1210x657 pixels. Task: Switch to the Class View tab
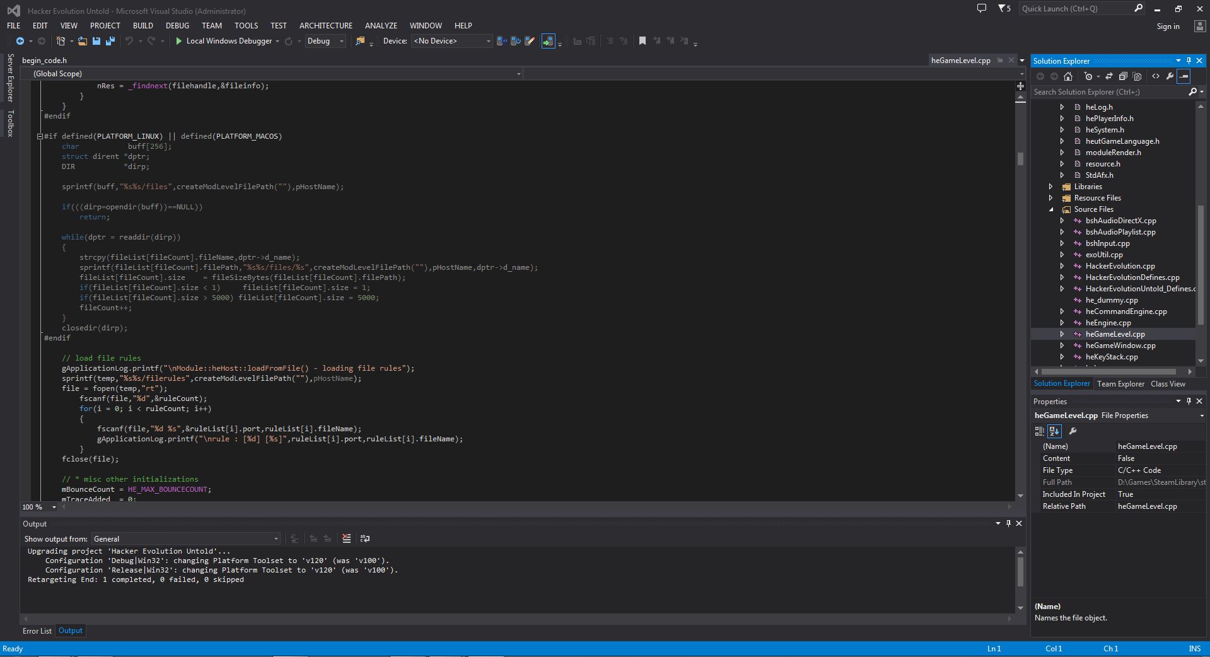(x=1168, y=384)
